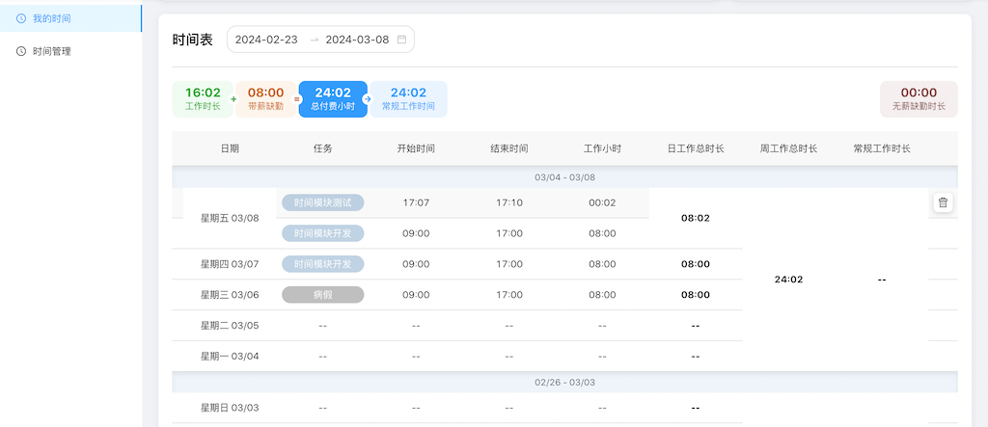Screen dimensions: 988x427
Task: Open the calendar icon in date range
Action: 401,40
